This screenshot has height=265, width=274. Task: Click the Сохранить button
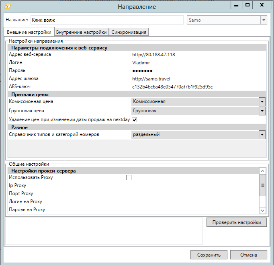209,255
